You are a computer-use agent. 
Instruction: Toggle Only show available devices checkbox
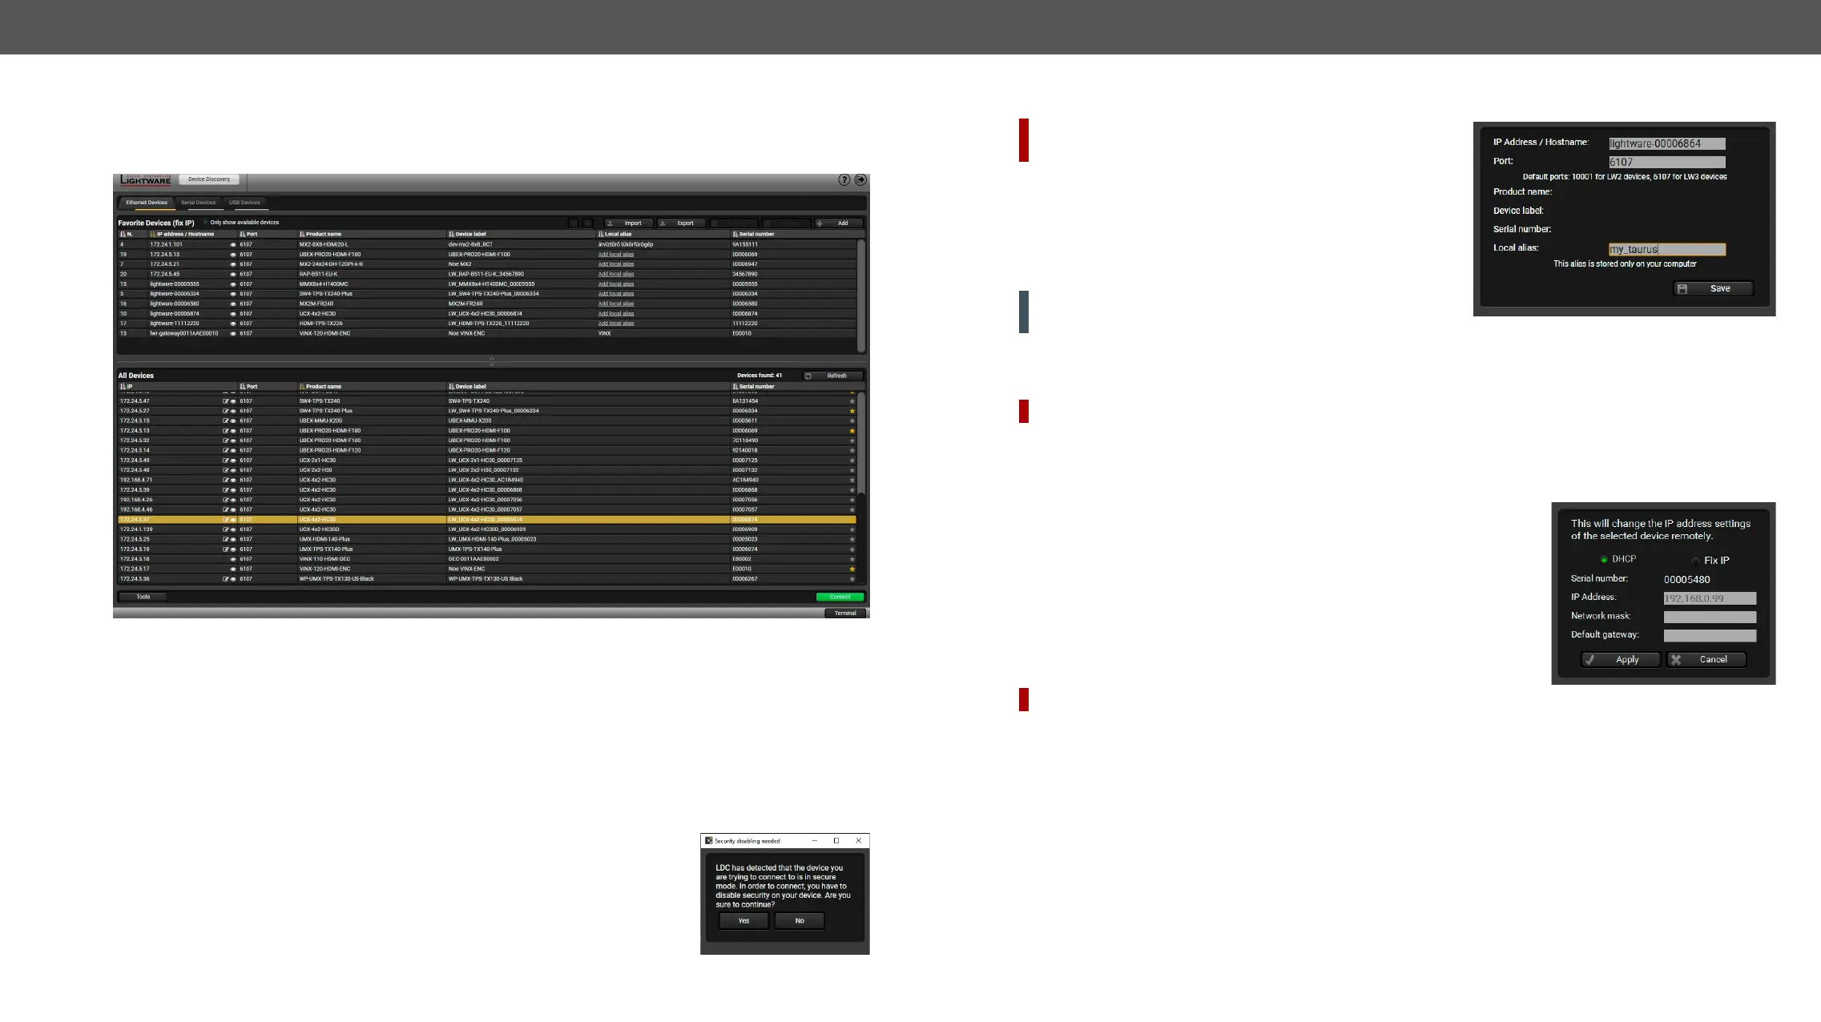[x=205, y=223]
